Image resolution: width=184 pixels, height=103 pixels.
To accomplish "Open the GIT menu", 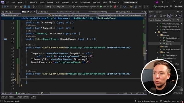I will coord(26,2).
